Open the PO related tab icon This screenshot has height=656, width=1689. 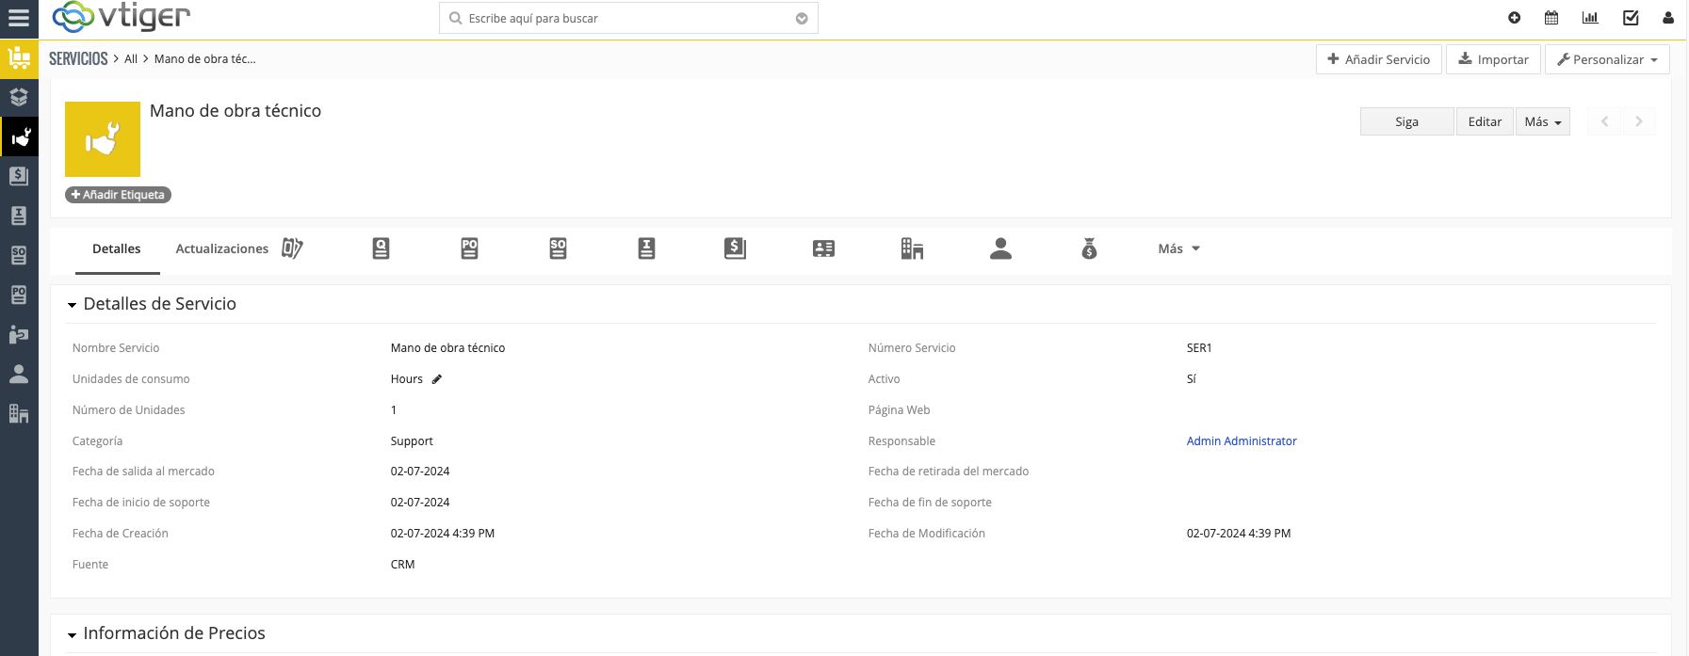469,248
